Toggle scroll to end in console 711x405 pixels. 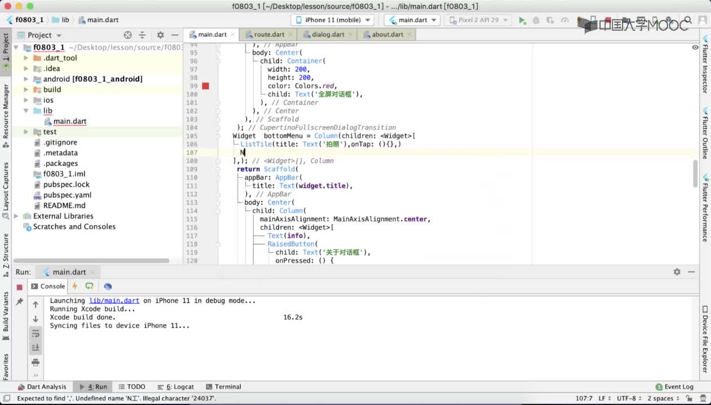click(x=35, y=348)
